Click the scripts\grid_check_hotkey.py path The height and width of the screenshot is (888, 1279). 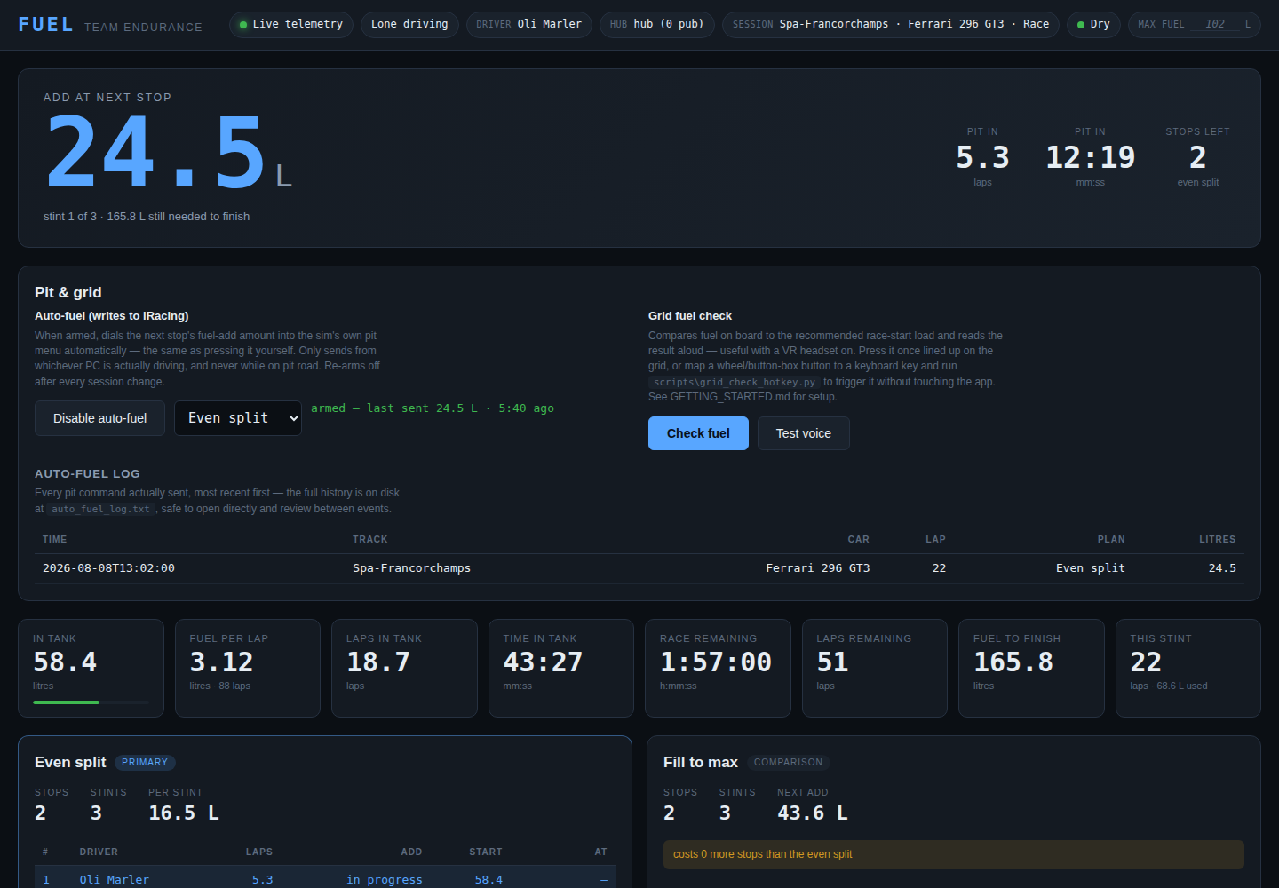pos(734,383)
